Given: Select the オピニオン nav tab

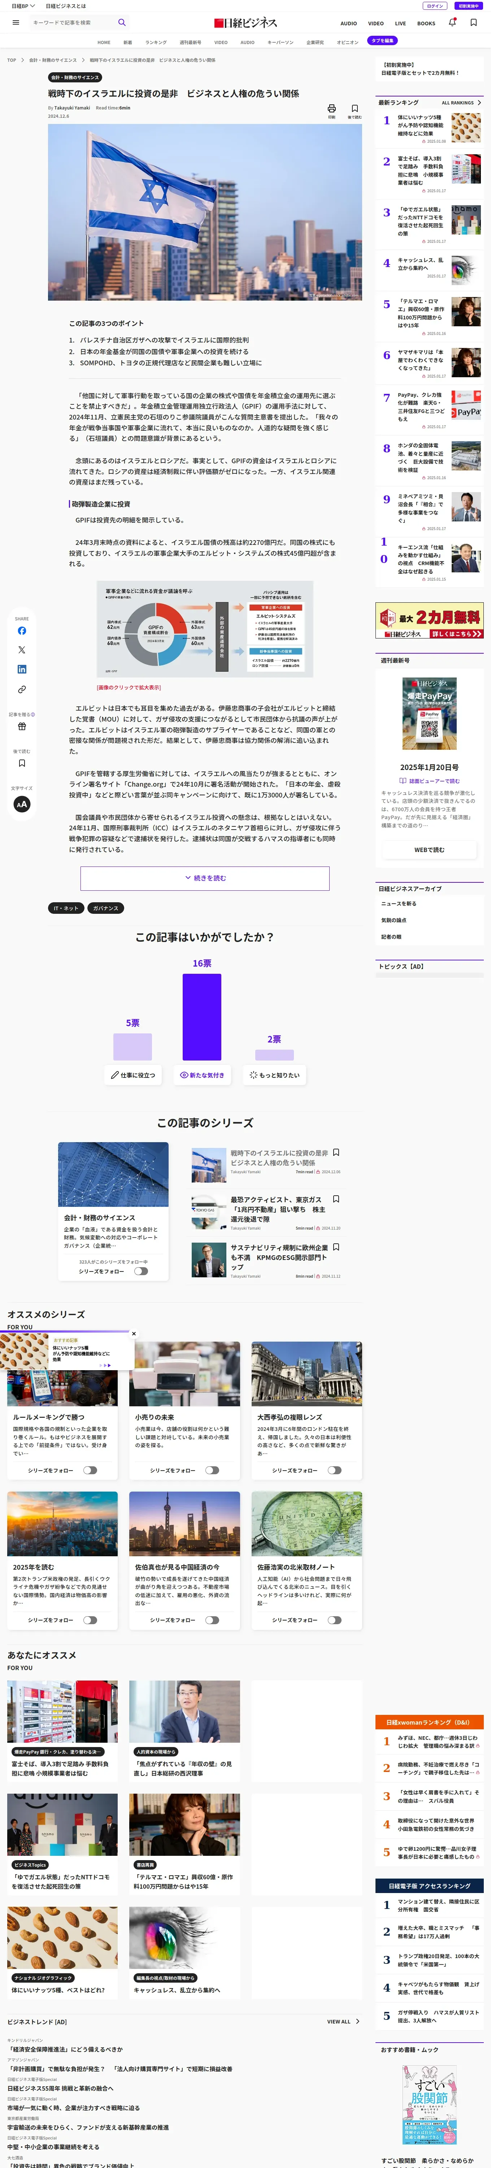Looking at the screenshot, I should [347, 42].
